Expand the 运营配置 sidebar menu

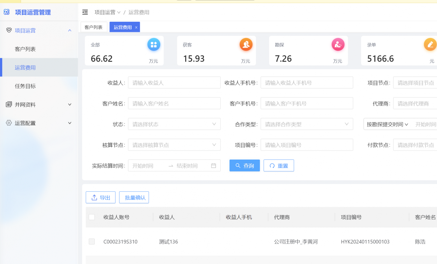(70, 123)
